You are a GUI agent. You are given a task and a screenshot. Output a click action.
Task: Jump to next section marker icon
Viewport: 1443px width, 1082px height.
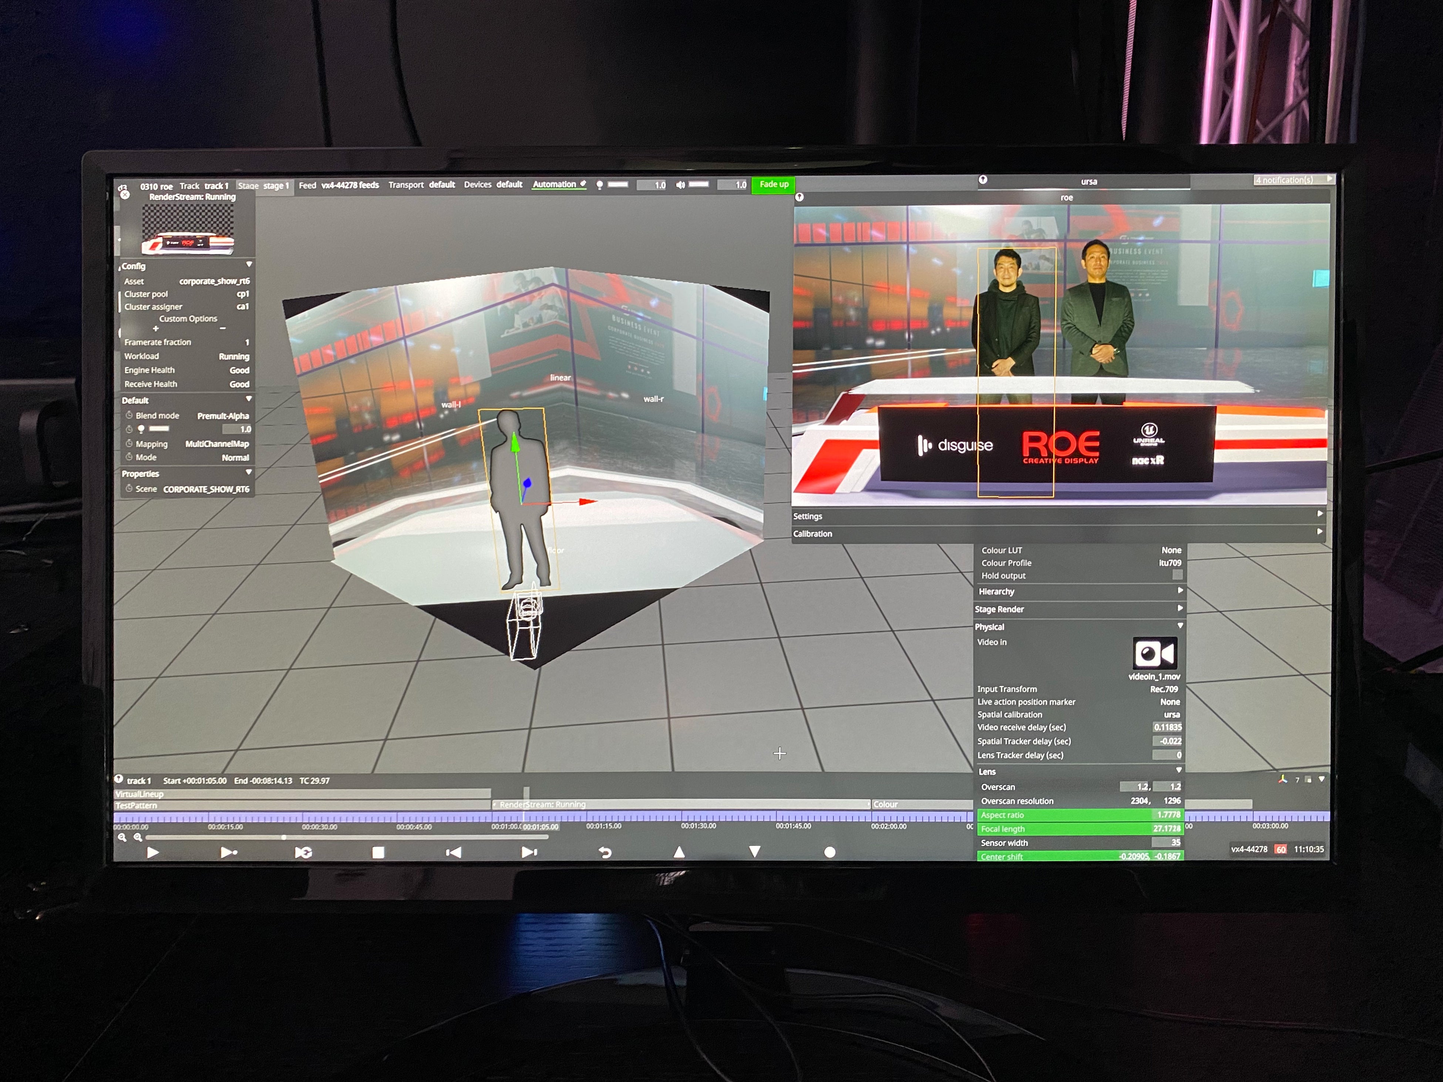pos(529,852)
